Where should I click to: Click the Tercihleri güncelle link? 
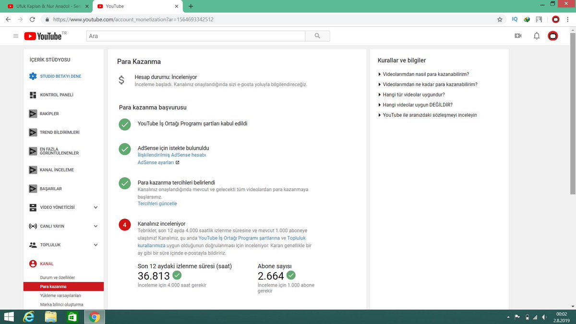coord(157,204)
